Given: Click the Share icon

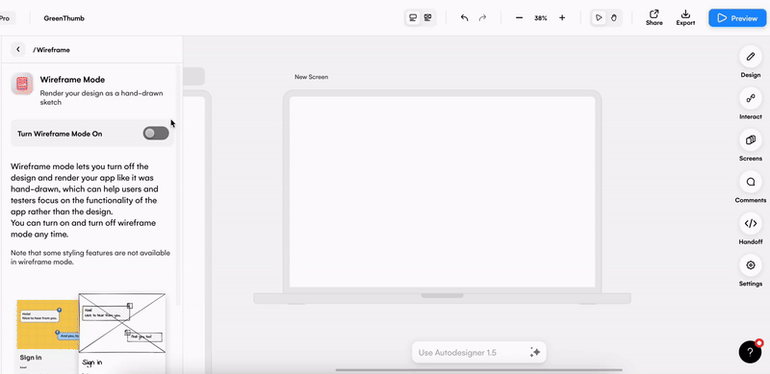Looking at the screenshot, I should 654,14.
